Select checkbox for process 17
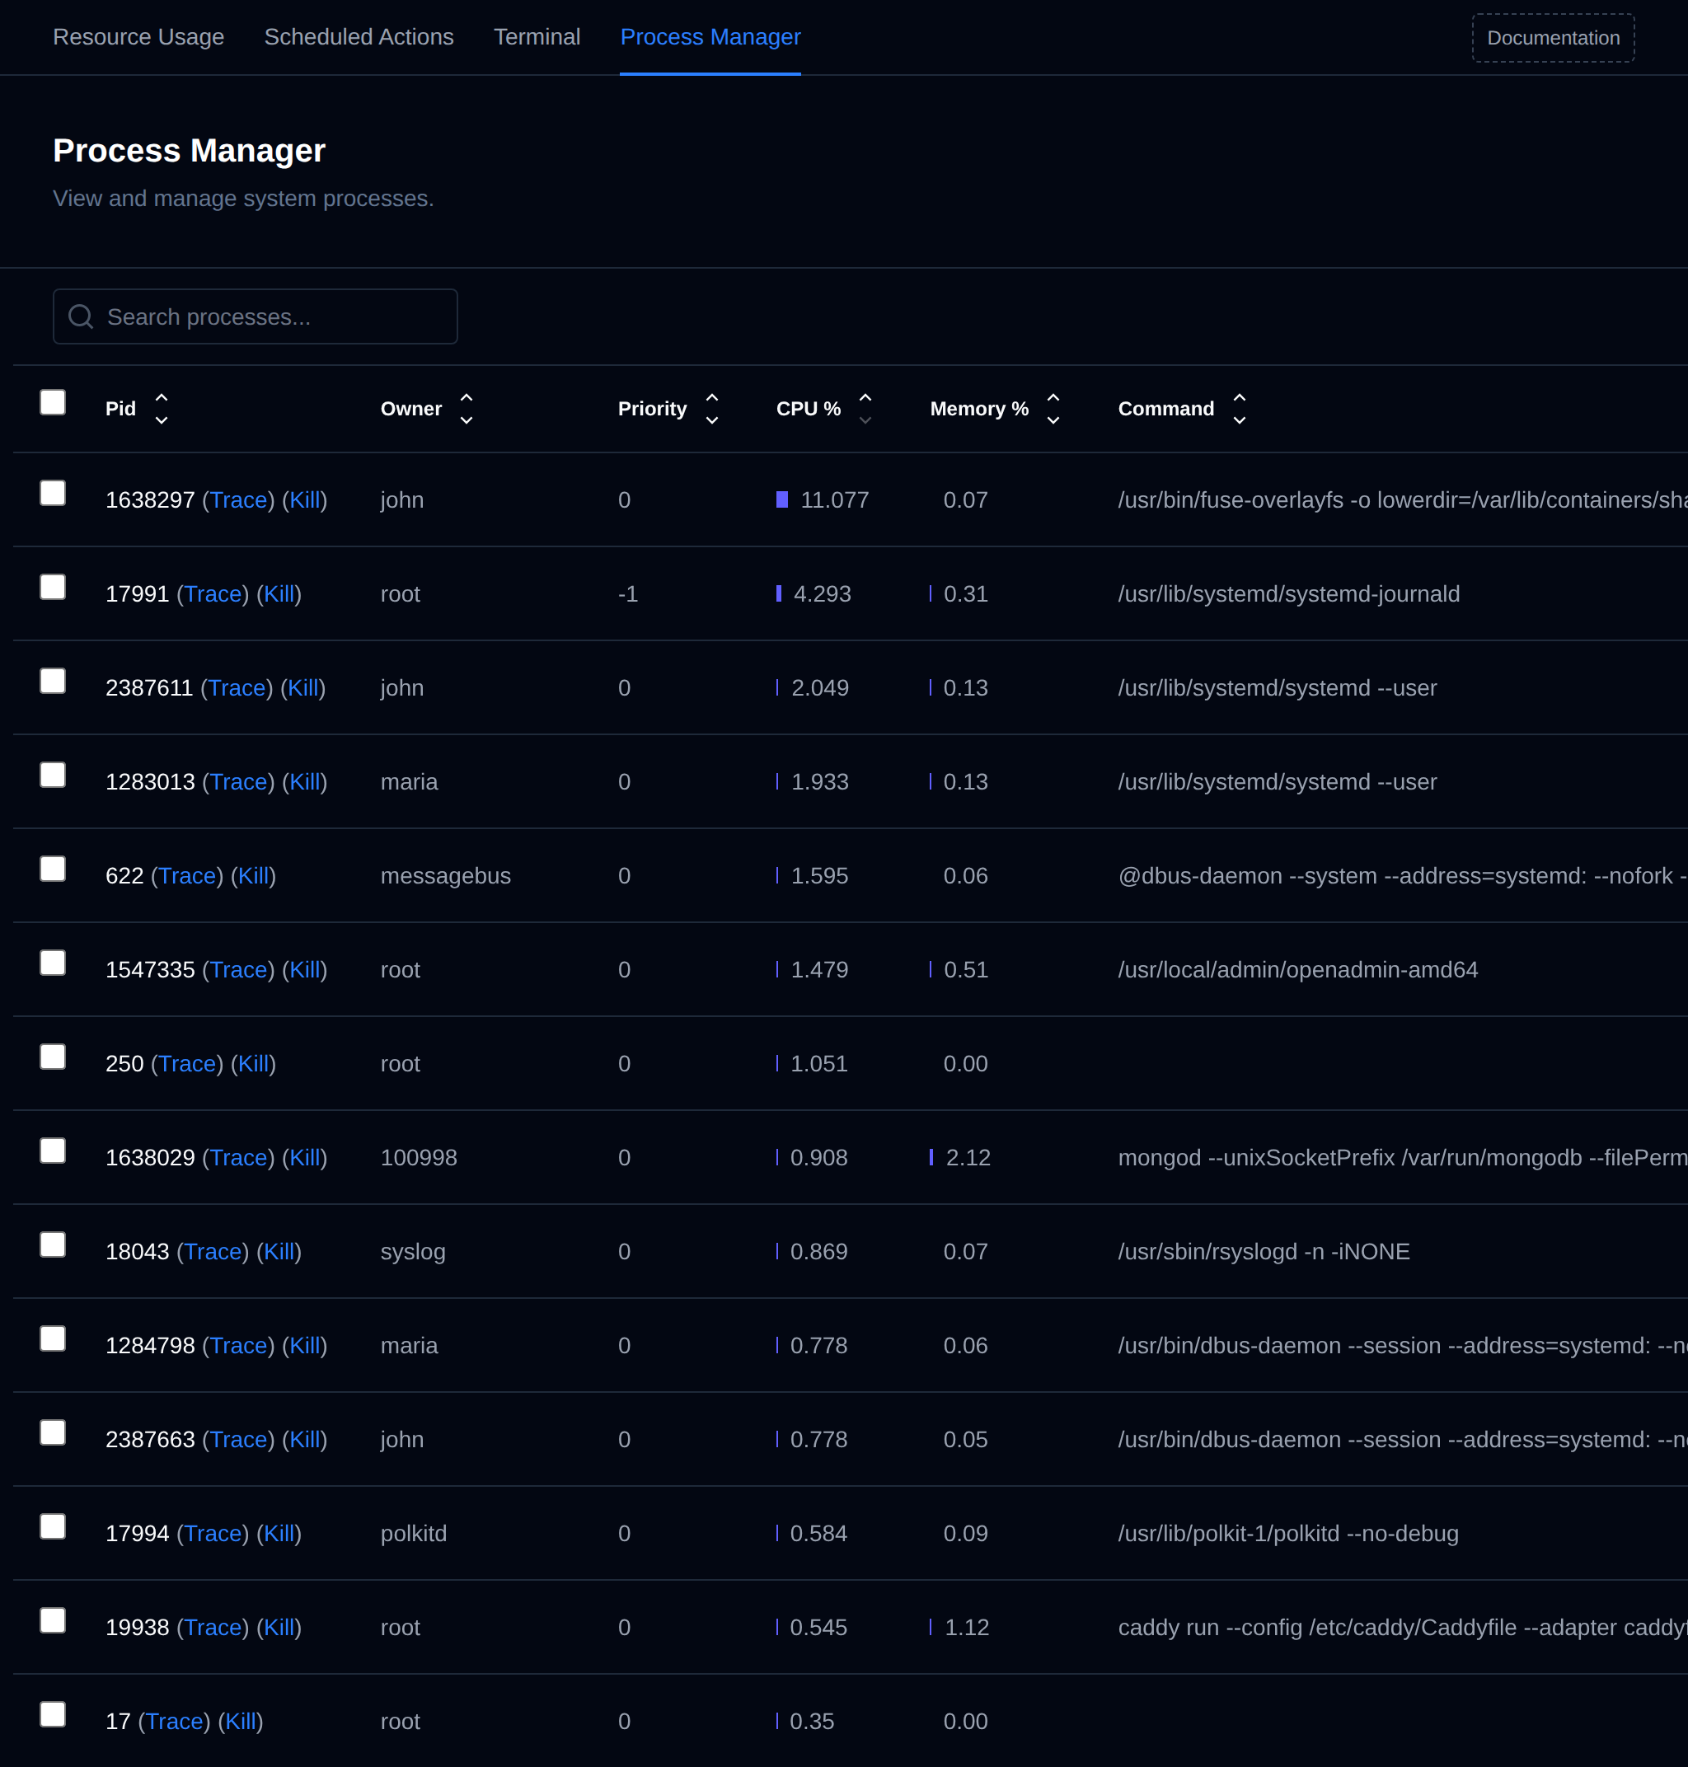 tap(53, 1715)
